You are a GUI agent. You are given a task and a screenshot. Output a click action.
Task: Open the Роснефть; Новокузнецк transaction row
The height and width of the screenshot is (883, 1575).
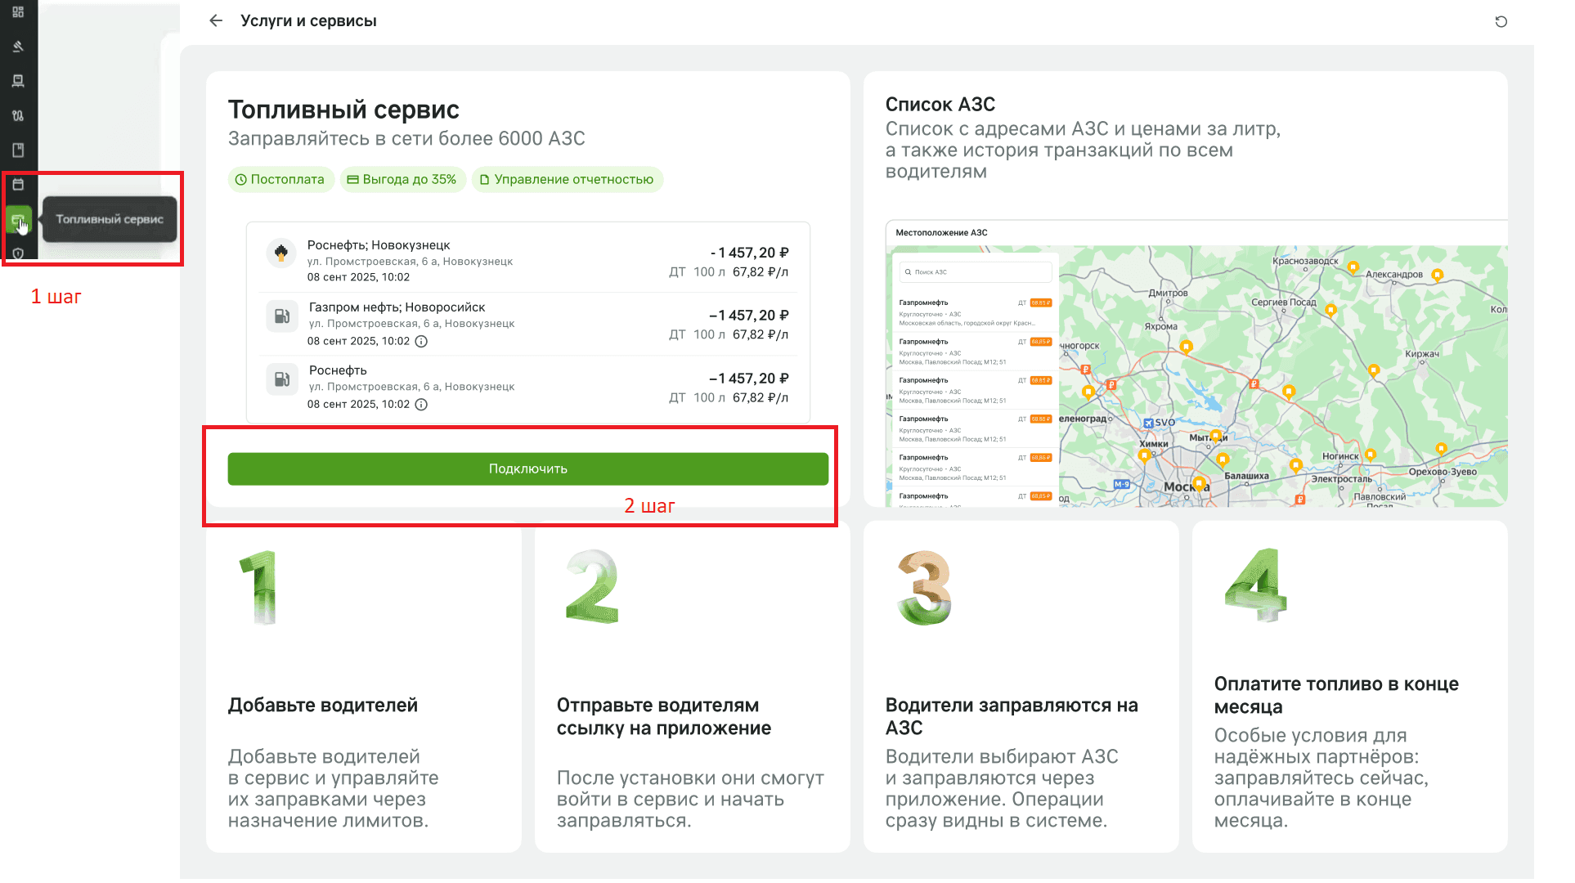pos(528,260)
